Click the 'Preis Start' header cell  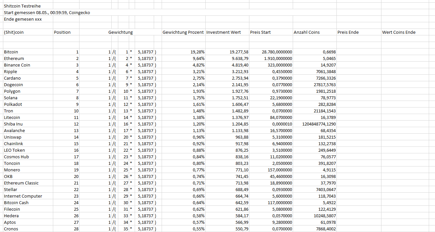[271, 32]
